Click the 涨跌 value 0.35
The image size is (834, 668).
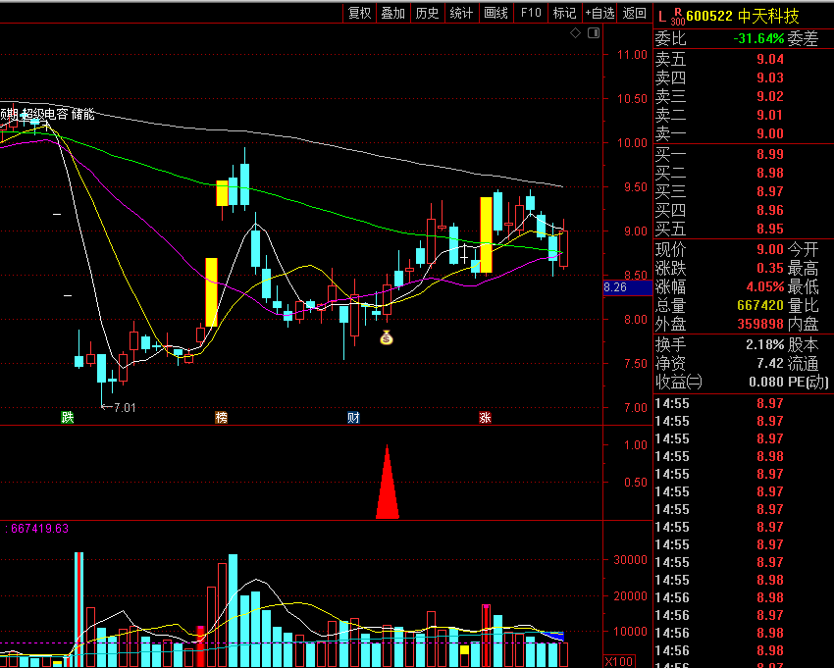770,268
